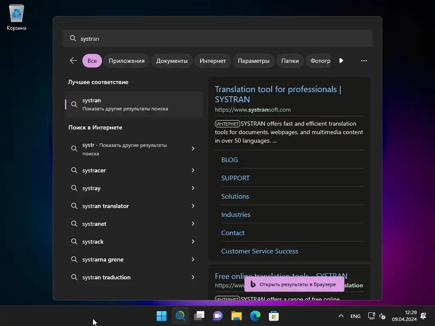The height and width of the screenshot is (326, 435).
Task: Open the SUPPORT link
Action: click(235, 178)
